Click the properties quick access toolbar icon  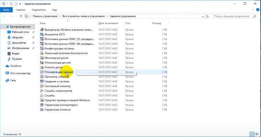[x=11, y=4]
